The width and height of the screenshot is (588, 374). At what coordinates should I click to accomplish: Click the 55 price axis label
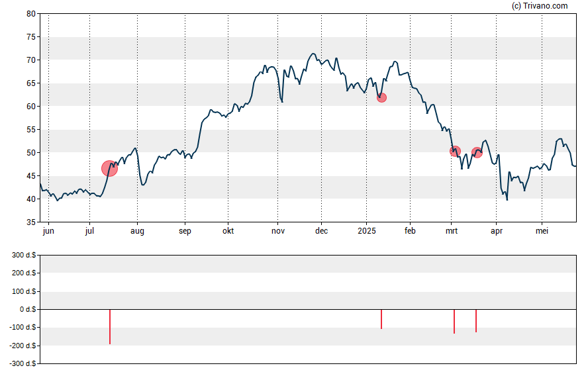(x=31, y=130)
